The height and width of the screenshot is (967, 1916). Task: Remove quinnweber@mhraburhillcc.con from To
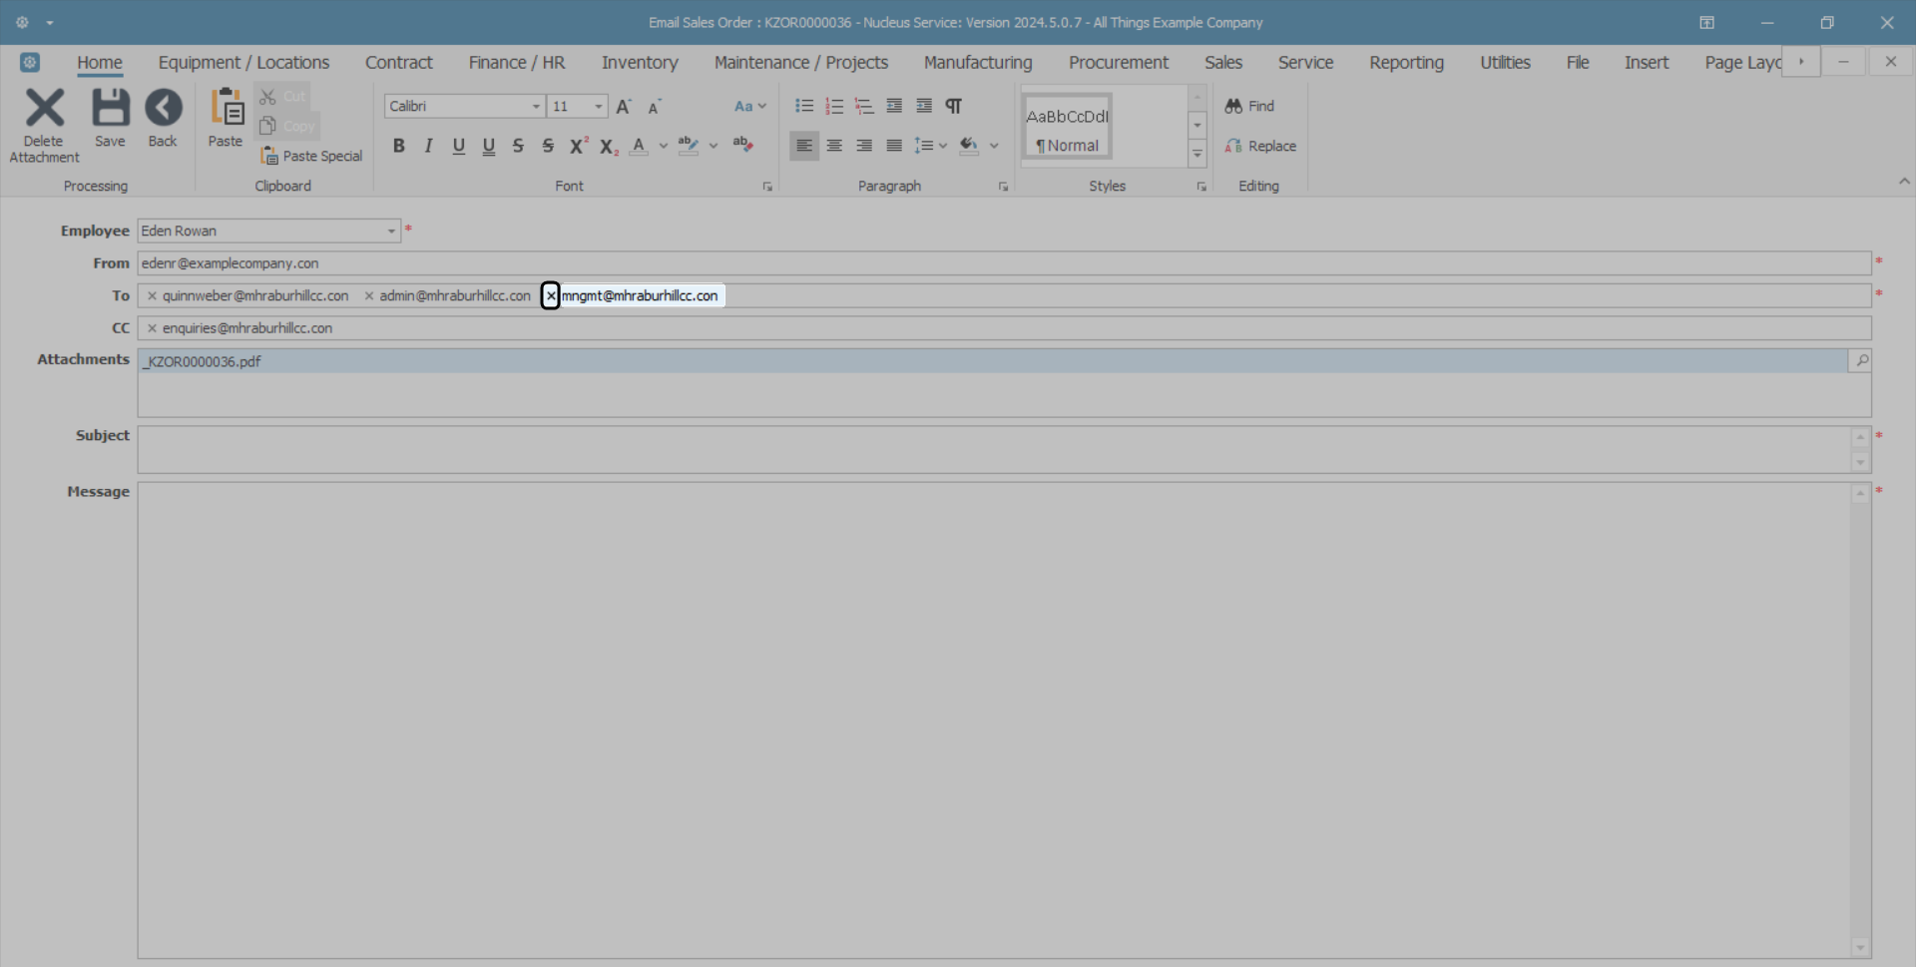click(x=152, y=295)
